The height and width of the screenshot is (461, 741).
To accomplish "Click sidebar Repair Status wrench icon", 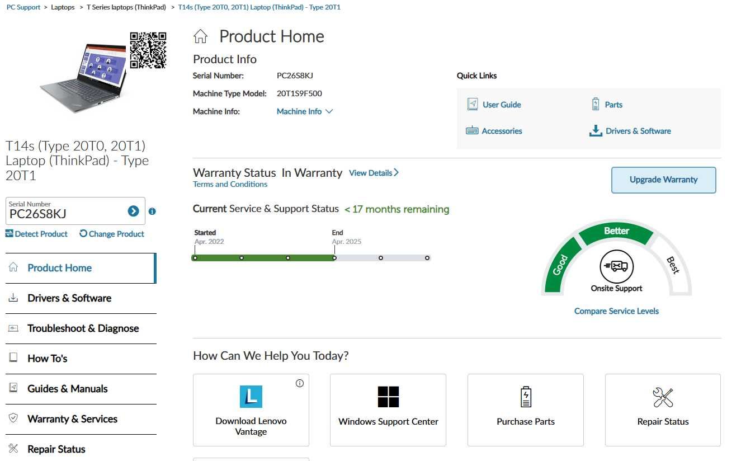I will point(13,449).
